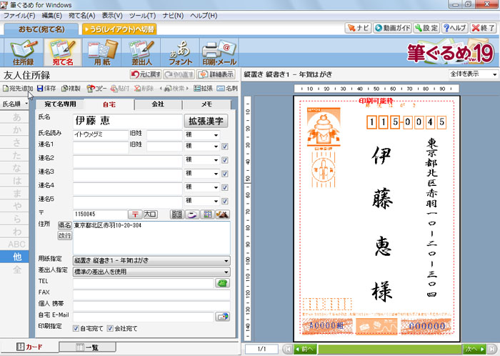This screenshot has width=500, height=356.
Task: Toggle the checkbox on the 連名1 row
Action: click(x=224, y=147)
